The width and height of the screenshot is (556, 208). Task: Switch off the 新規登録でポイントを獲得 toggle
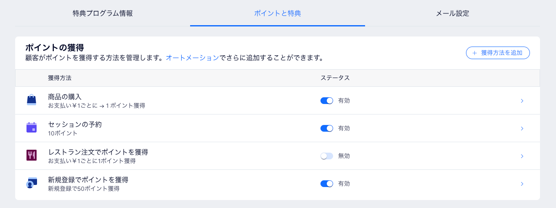(327, 184)
